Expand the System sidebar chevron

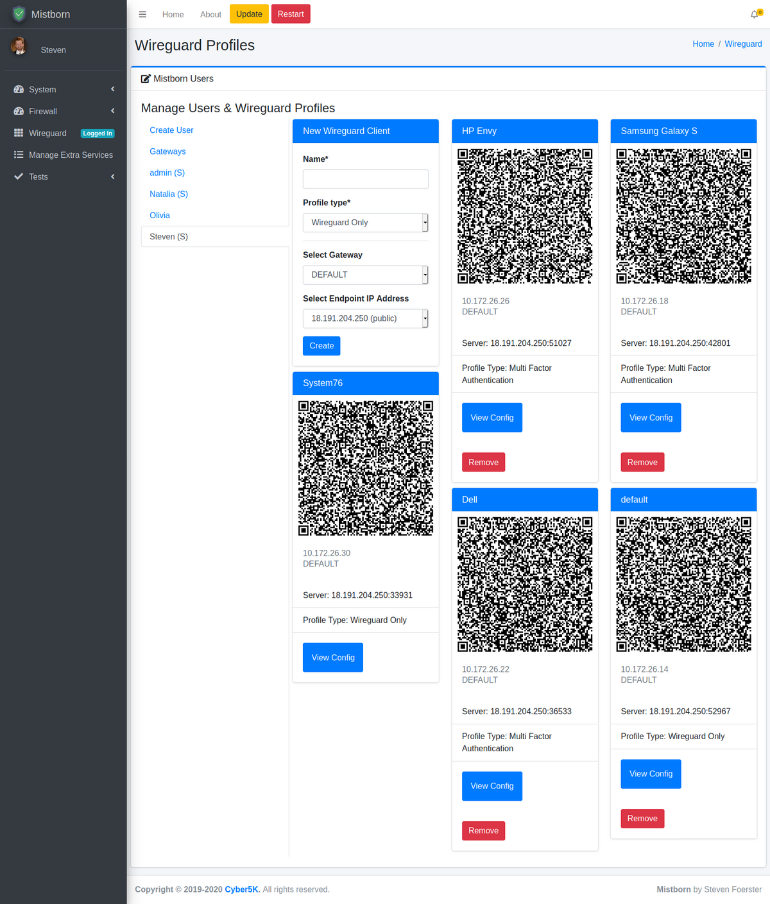click(x=113, y=89)
